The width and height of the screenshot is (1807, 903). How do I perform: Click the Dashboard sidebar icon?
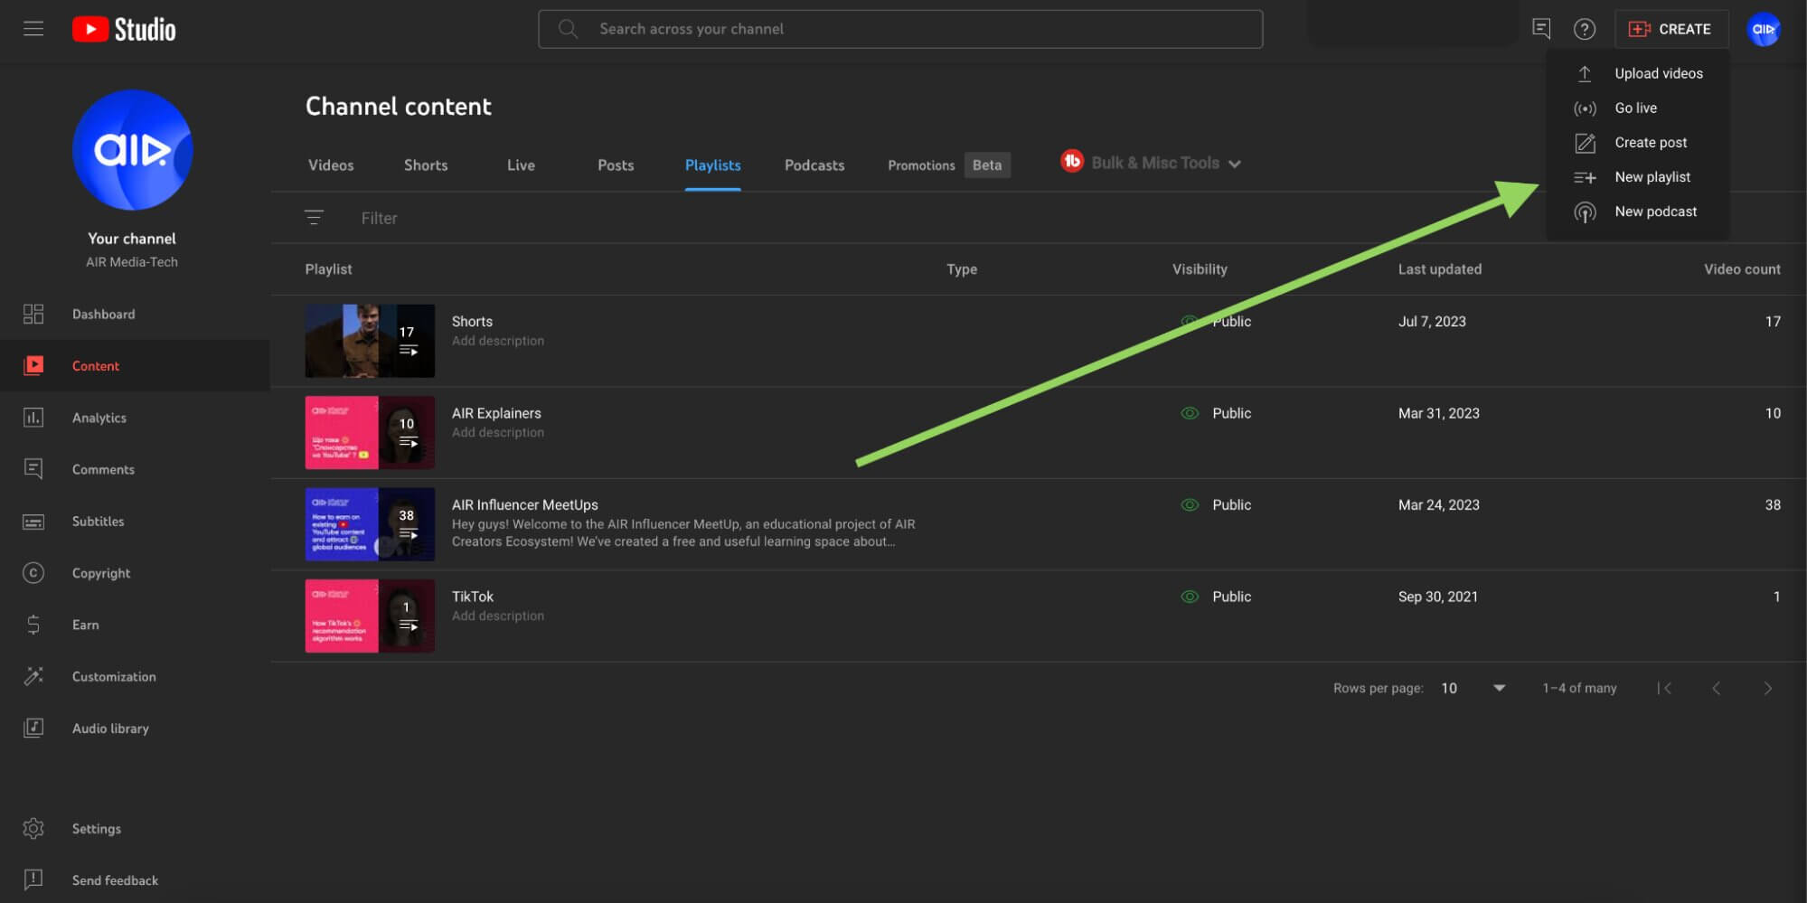coord(33,314)
